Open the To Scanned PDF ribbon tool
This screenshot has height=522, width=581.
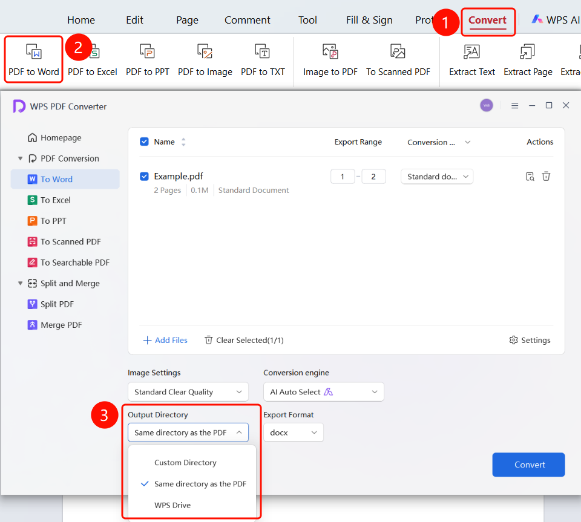(x=398, y=59)
